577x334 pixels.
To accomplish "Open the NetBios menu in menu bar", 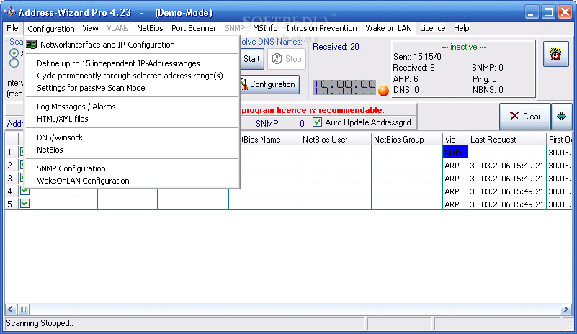I will point(150,28).
